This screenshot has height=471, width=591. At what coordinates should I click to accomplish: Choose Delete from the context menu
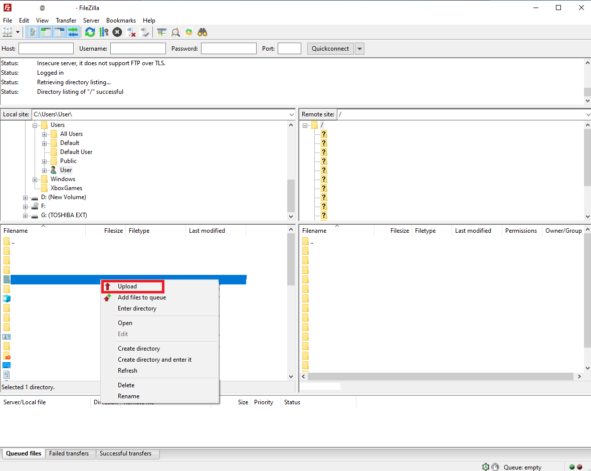coord(160,385)
